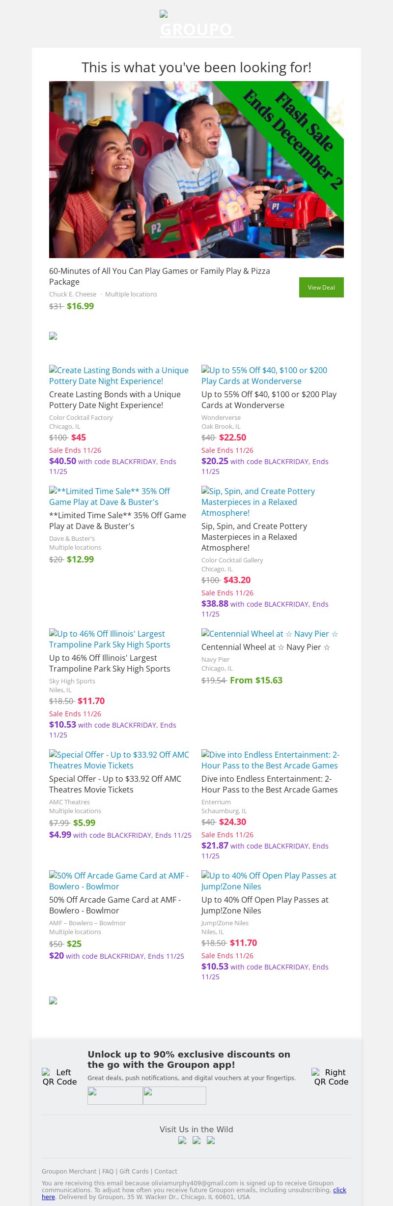Open the Pottery Date Night Experience deal link
The height and width of the screenshot is (1206, 393).
118,376
